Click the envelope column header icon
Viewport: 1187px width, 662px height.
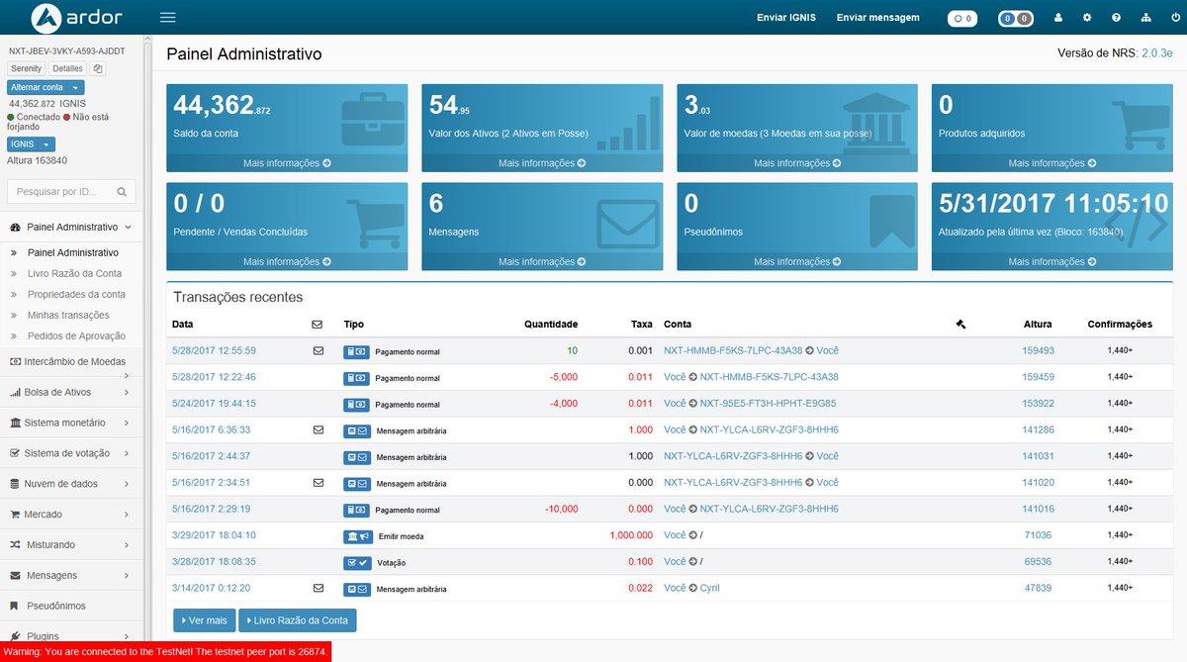point(318,324)
